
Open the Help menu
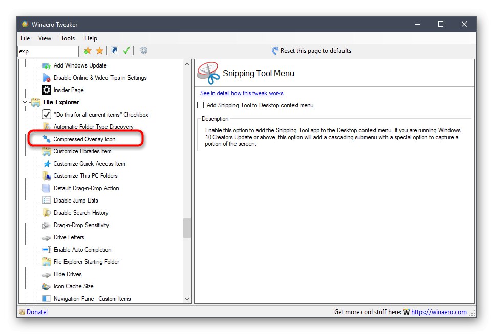point(91,38)
